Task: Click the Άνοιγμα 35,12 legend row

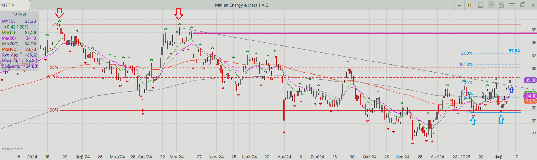Action: 19,55
